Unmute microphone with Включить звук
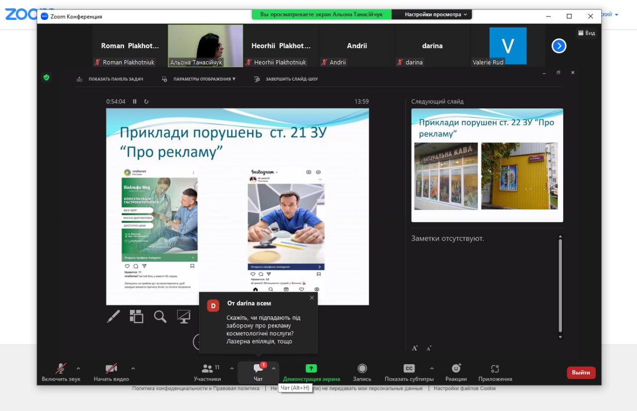637x411 pixels. coord(61,369)
